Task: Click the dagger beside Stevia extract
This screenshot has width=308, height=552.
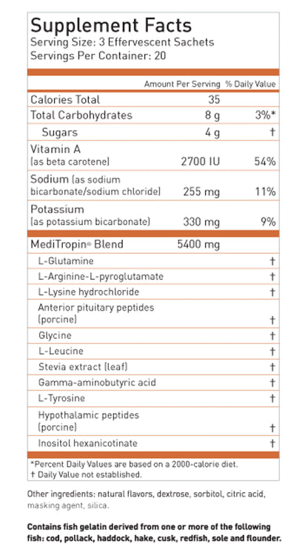Action: click(272, 367)
